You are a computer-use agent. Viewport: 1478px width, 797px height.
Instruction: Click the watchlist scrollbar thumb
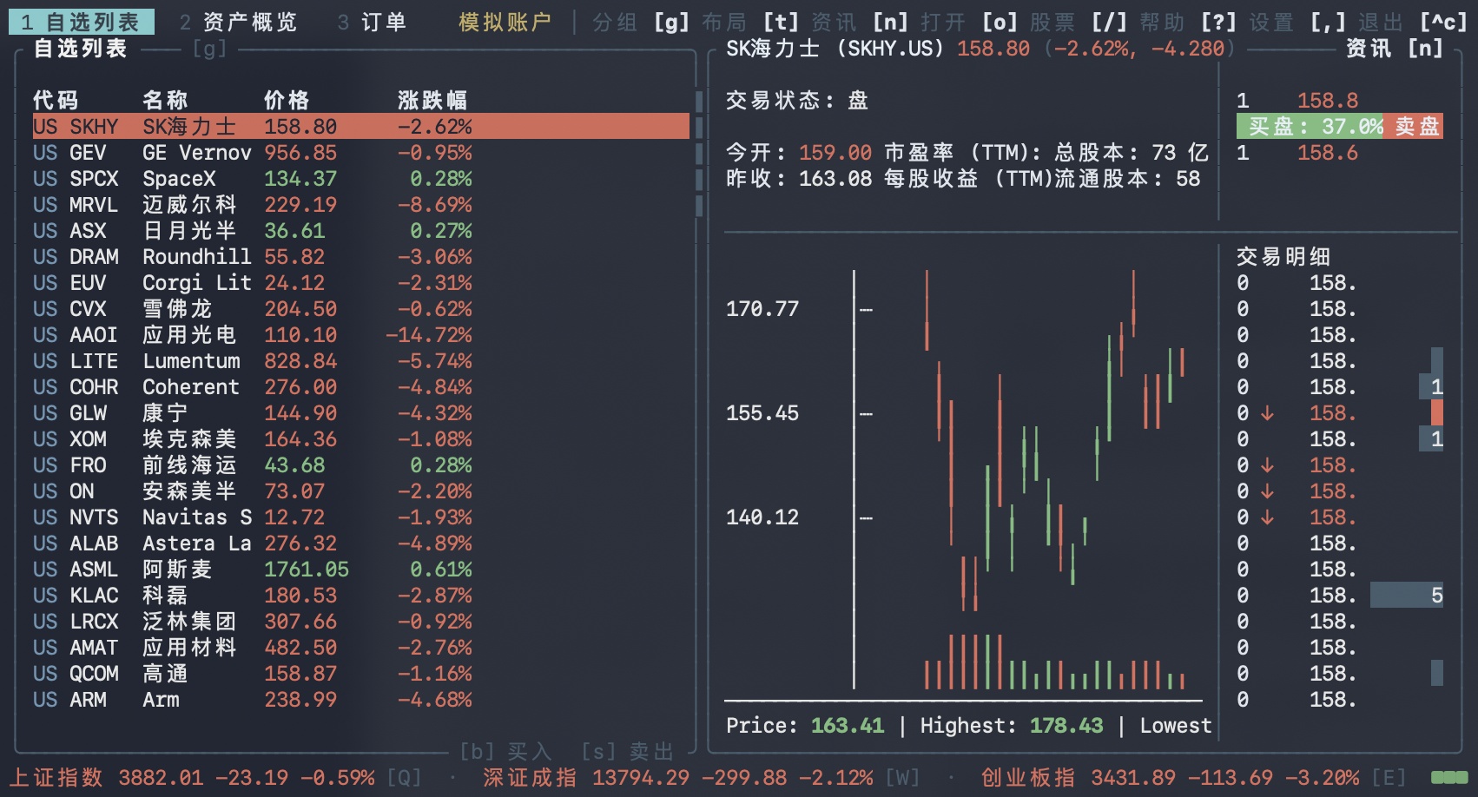click(x=699, y=153)
